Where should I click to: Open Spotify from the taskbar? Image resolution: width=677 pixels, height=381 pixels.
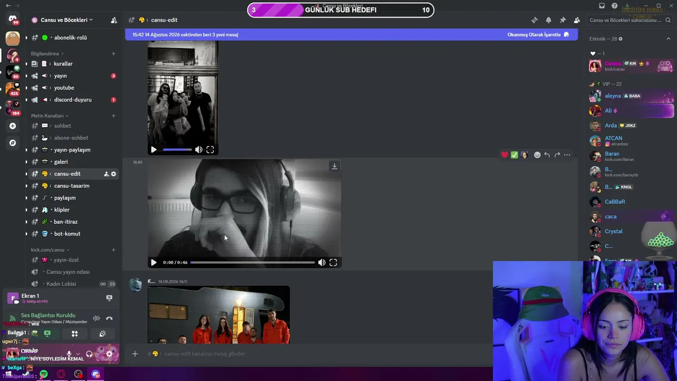click(43, 375)
